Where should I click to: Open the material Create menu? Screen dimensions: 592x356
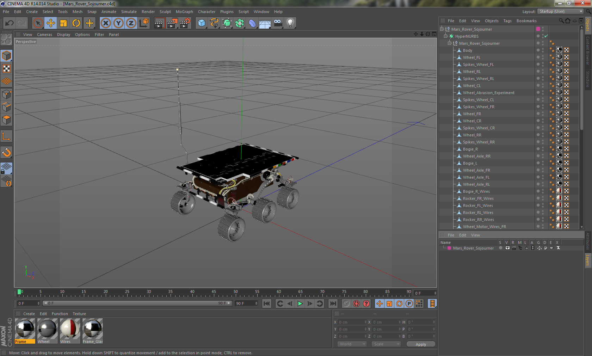pos(29,314)
